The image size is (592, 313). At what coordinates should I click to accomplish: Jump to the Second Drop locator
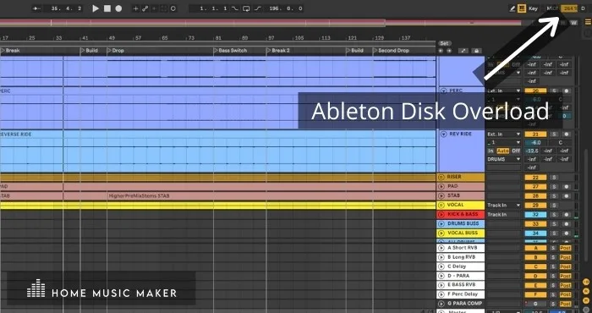(391, 50)
